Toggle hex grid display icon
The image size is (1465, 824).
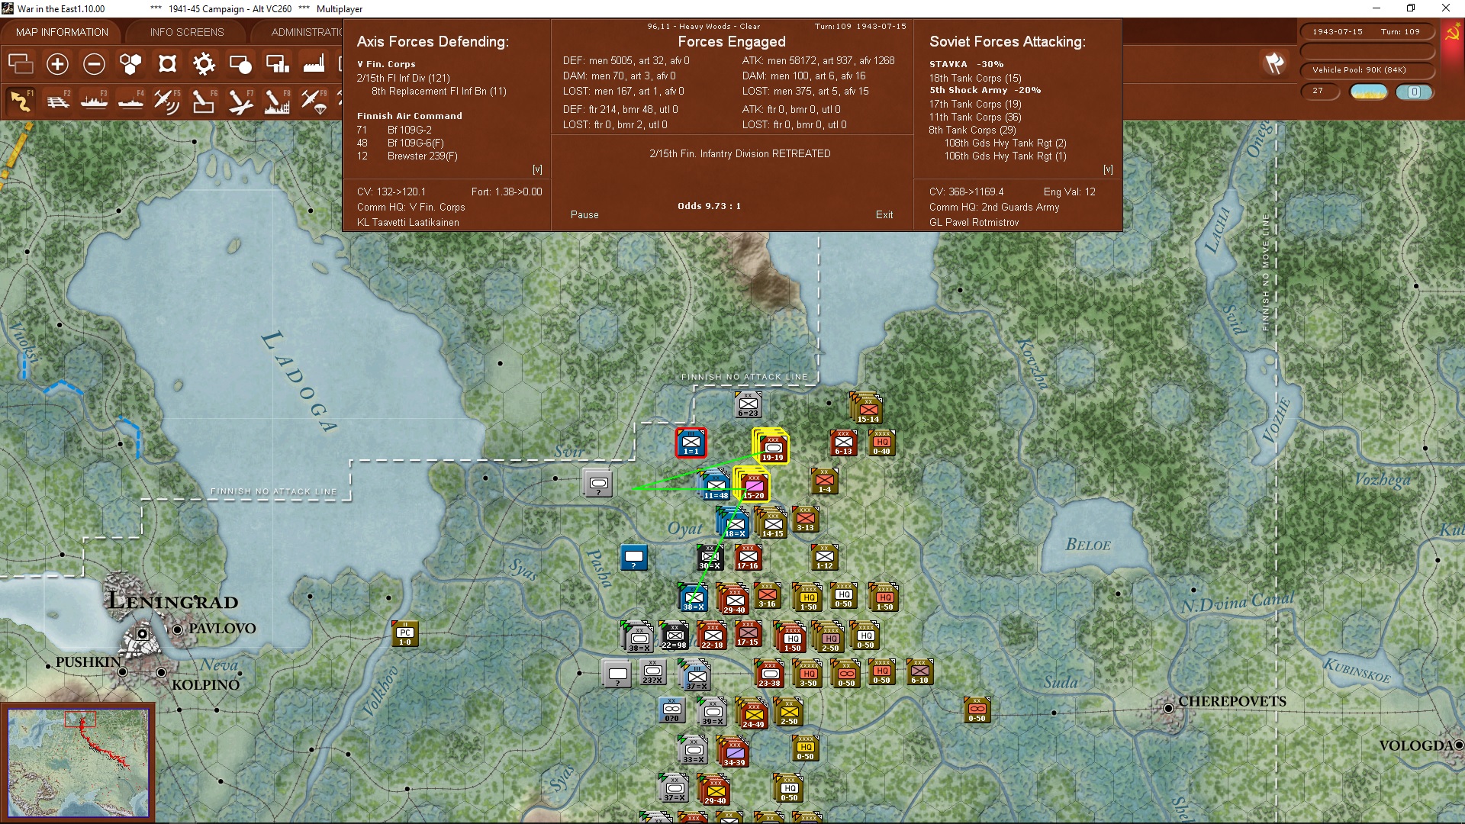(130, 64)
